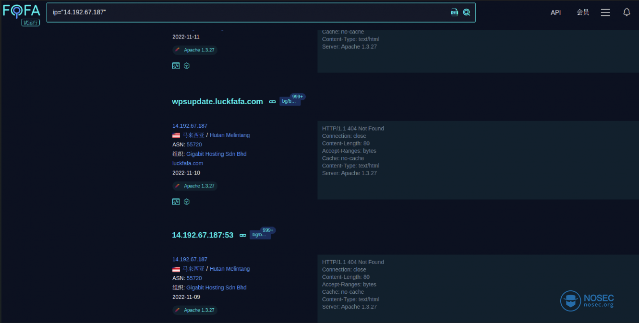Image resolution: width=639 pixels, height=323 pixels.
Task: Click the 试运行 trial label under FOFA logo
Action: point(30,23)
